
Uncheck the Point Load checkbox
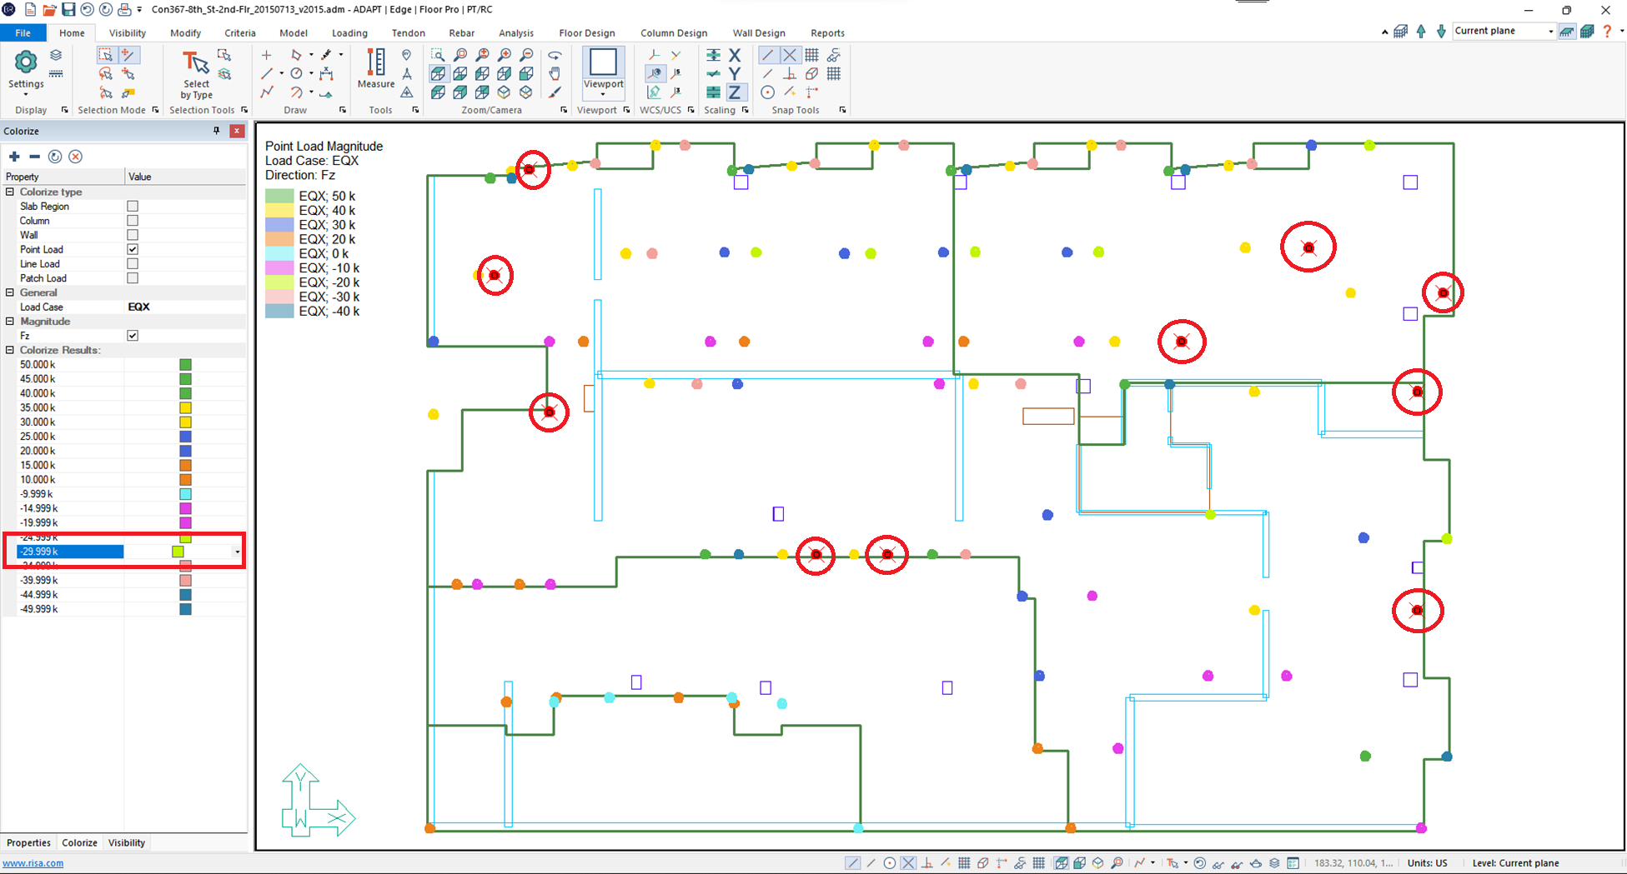tap(133, 249)
